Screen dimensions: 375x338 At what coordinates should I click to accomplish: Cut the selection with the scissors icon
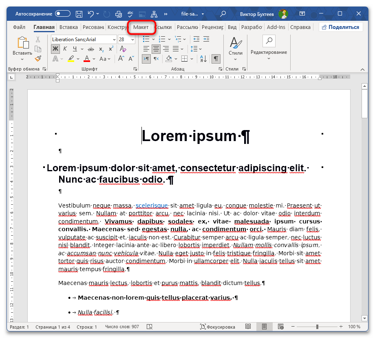[x=38, y=39]
